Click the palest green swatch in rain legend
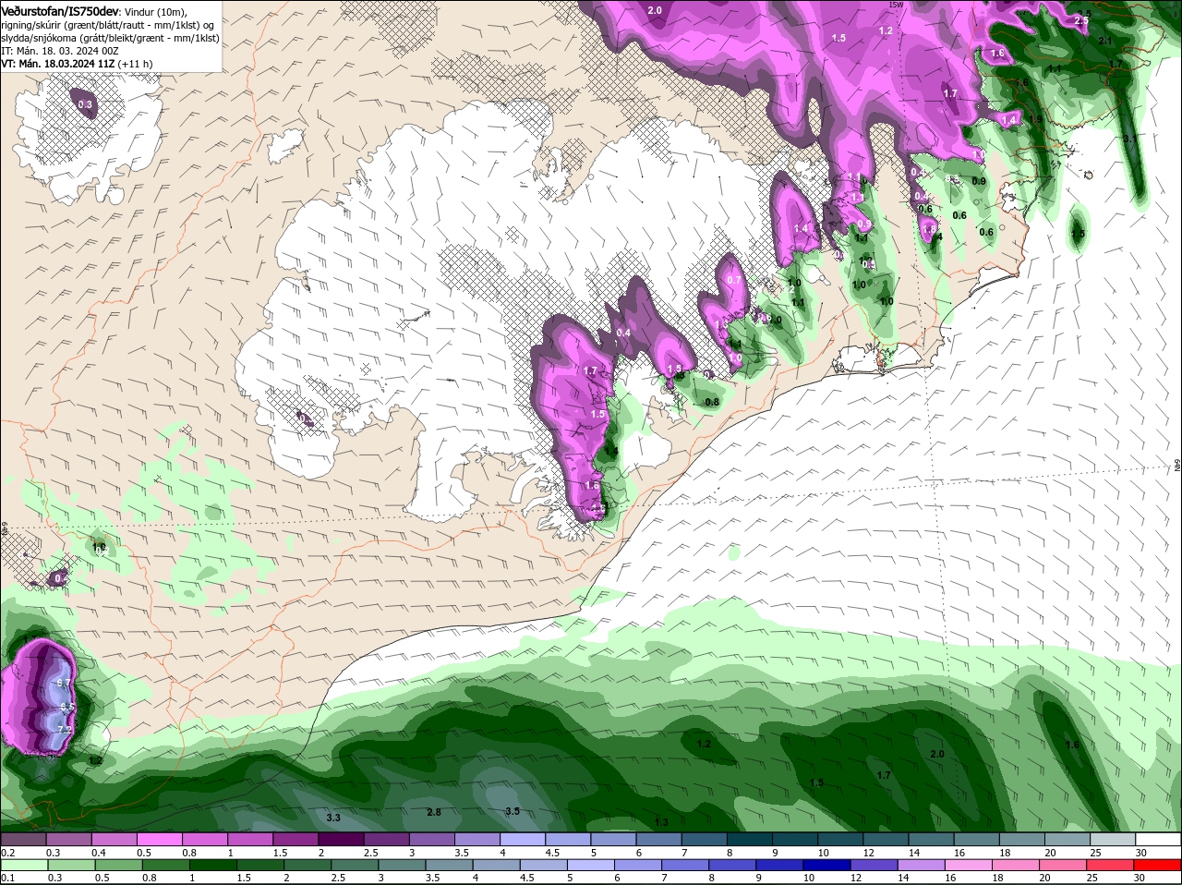1182x885 pixels. [23, 865]
